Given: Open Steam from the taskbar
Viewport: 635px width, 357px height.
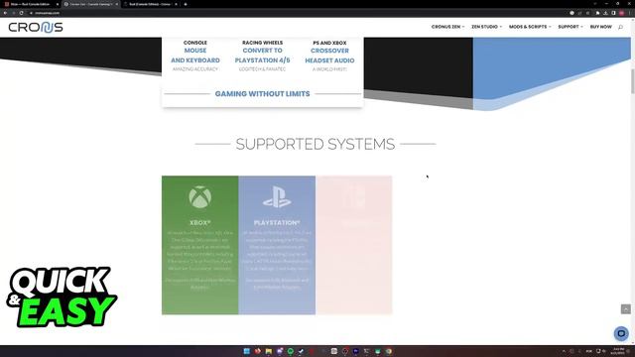Looking at the screenshot, I should 301,351.
